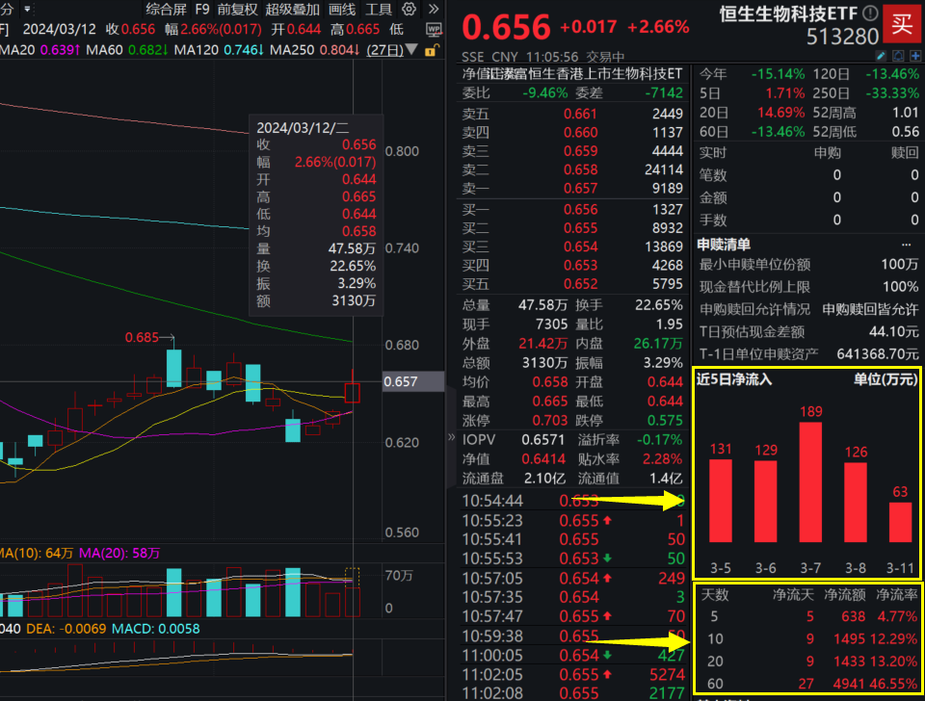Toggle the yellow padlock lock icon
The width and height of the screenshot is (925, 701).
[432, 51]
